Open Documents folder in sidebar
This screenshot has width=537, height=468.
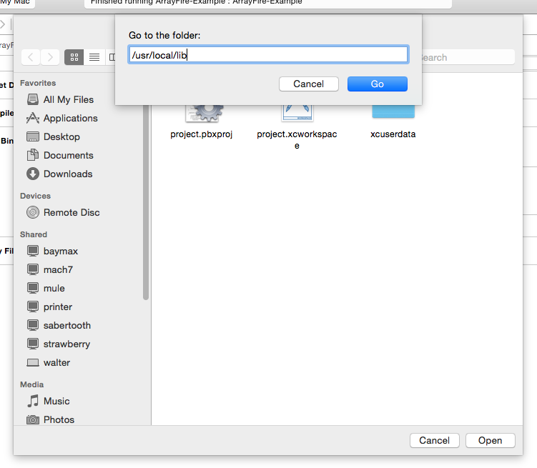(68, 155)
